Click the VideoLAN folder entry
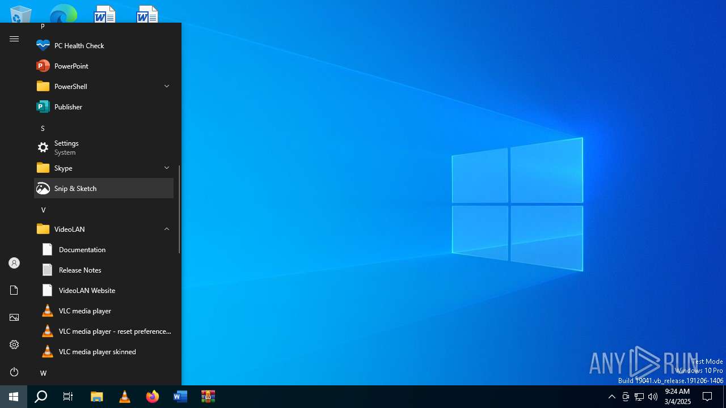The width and height of the screenshot is (726, 408). (104, 229)
